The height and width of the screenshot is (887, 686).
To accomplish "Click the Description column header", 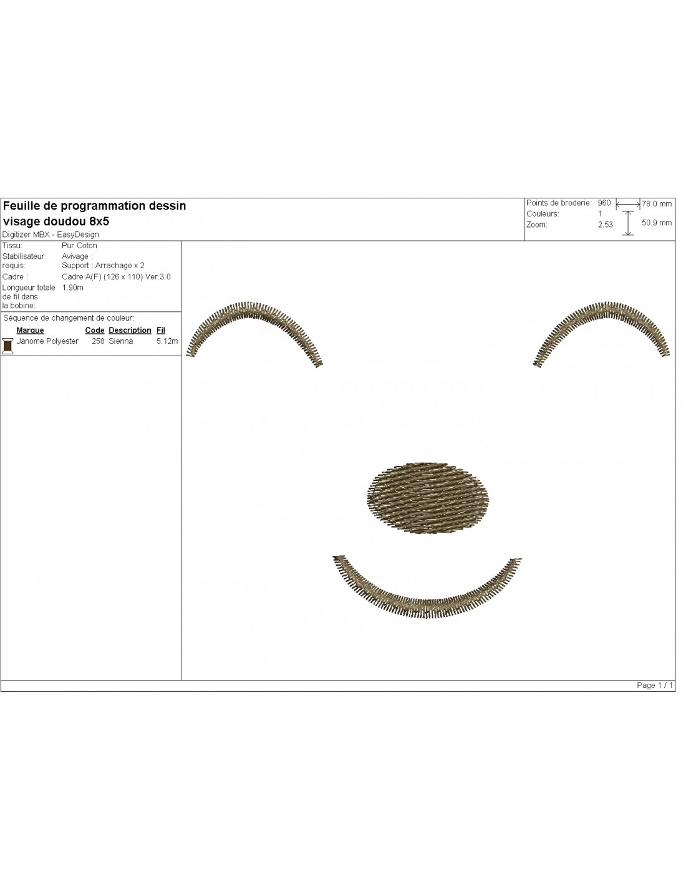I will (130, 330).
